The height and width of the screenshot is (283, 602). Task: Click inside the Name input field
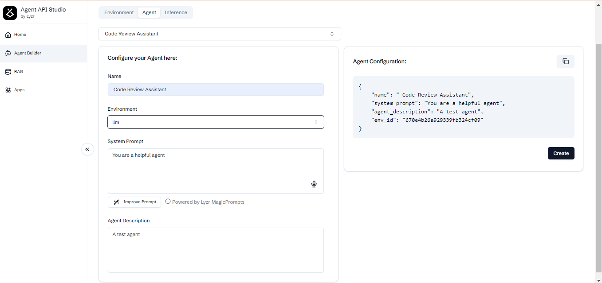[x=216, y=89]
